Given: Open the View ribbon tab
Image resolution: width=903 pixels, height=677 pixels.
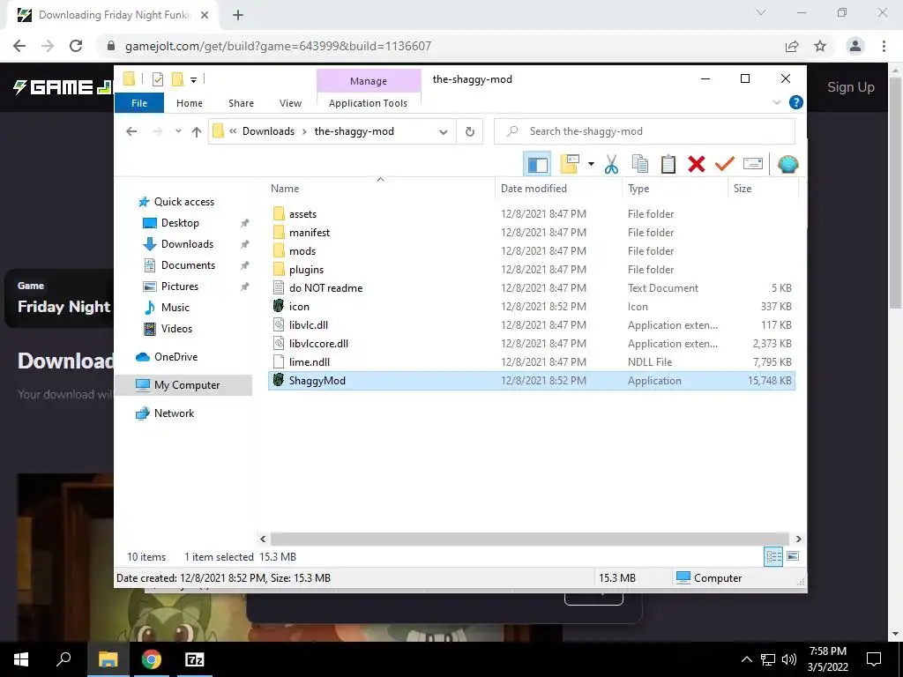Looking at the screenshot, I should coord(290,103).
